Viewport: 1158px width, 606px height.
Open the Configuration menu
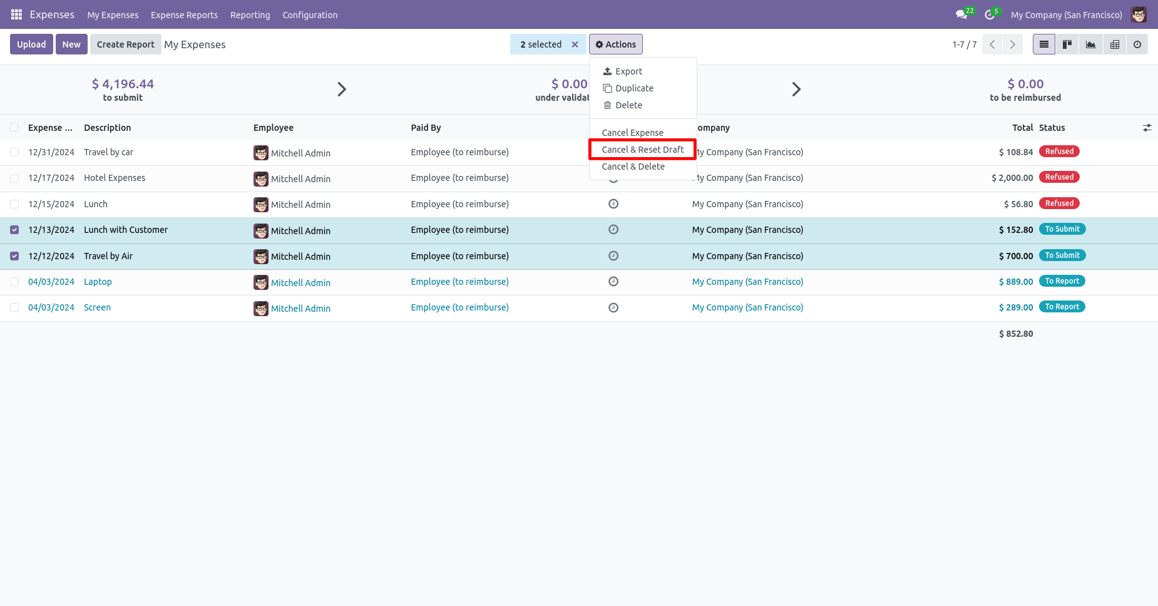pos(310,15)
